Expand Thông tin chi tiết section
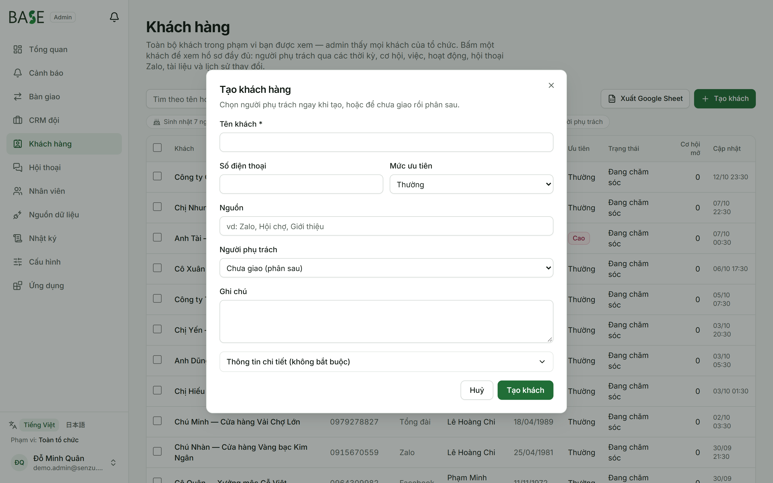The width and height of the screenshot is (773, 483). [x=386, y=362]
